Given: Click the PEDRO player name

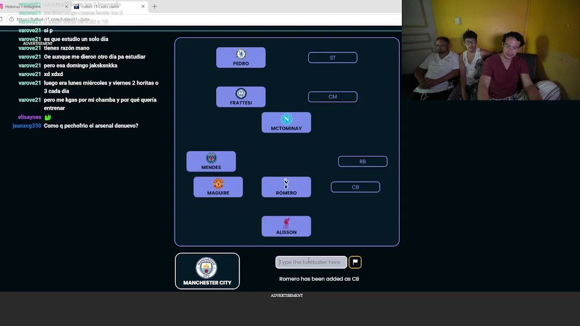Looking at the screenshot, I should (x=241, y=64).
